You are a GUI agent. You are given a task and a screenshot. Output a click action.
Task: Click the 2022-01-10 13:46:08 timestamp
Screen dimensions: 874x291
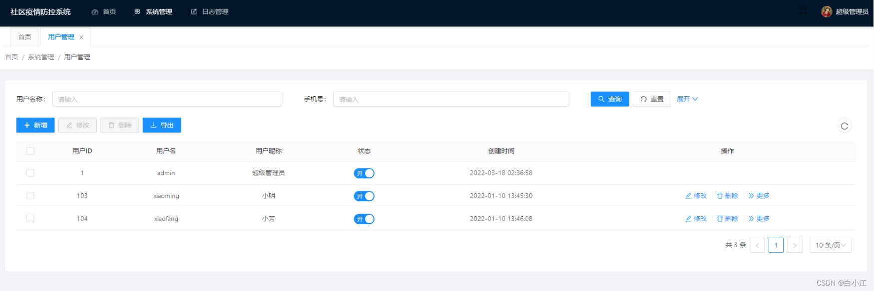coord(501,219)
